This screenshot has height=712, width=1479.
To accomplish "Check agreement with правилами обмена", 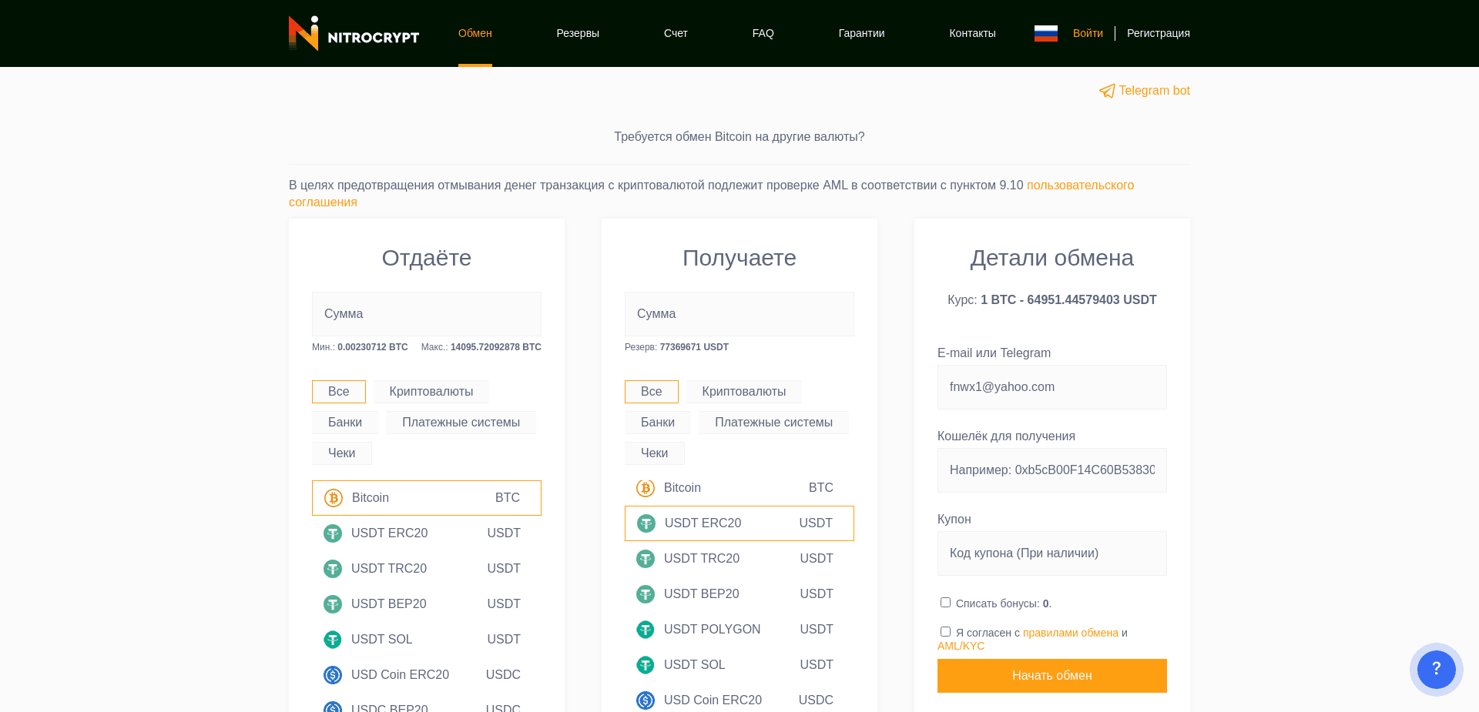I will coord(945,630).
